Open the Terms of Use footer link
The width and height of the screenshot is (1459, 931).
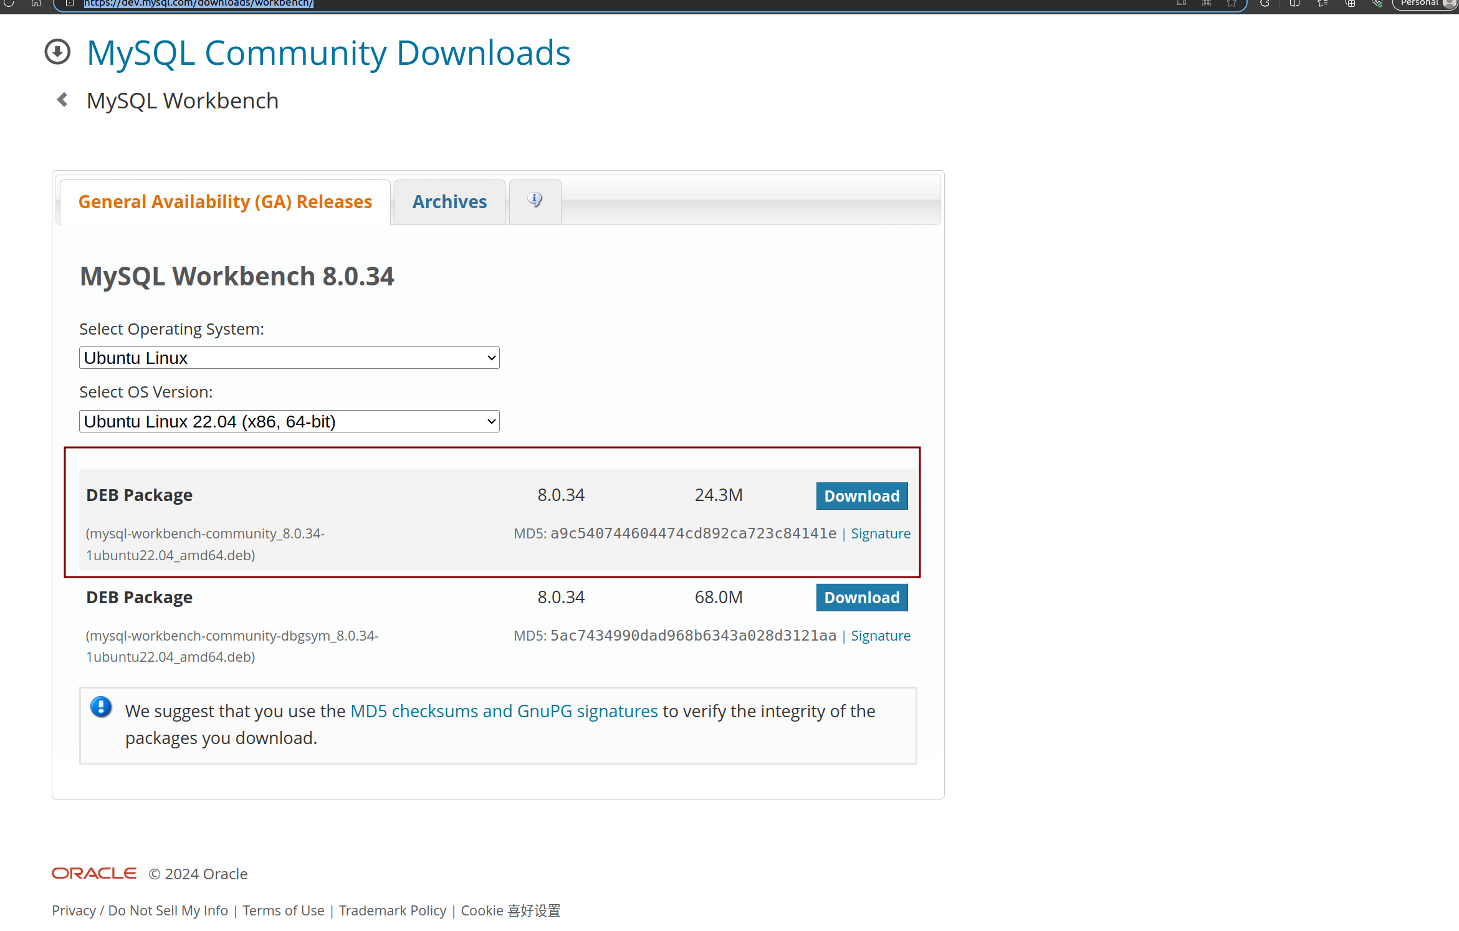[x=283, y=910]
